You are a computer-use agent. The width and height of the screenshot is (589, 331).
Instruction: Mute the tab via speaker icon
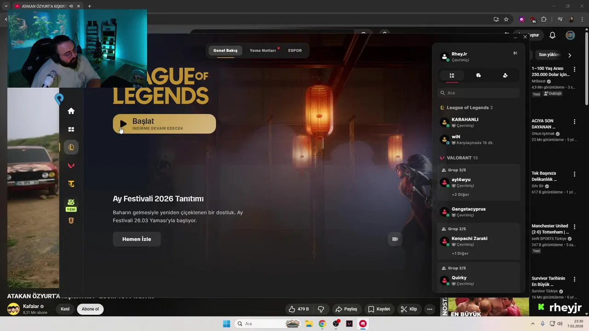(71, 6)
